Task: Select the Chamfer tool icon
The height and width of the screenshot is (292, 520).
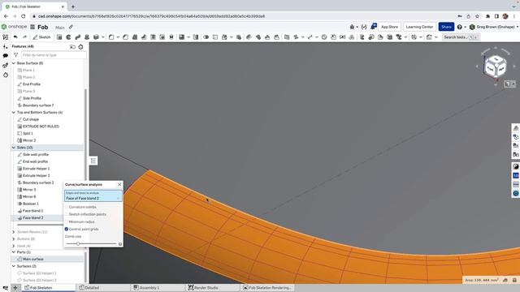Action: (126, 37)
